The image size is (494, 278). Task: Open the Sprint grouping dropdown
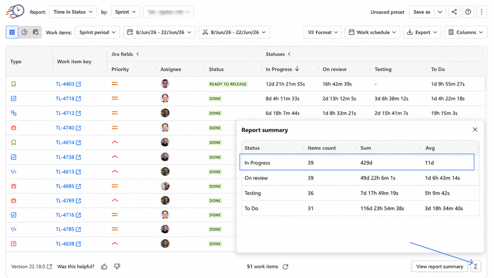coord(126,12)
